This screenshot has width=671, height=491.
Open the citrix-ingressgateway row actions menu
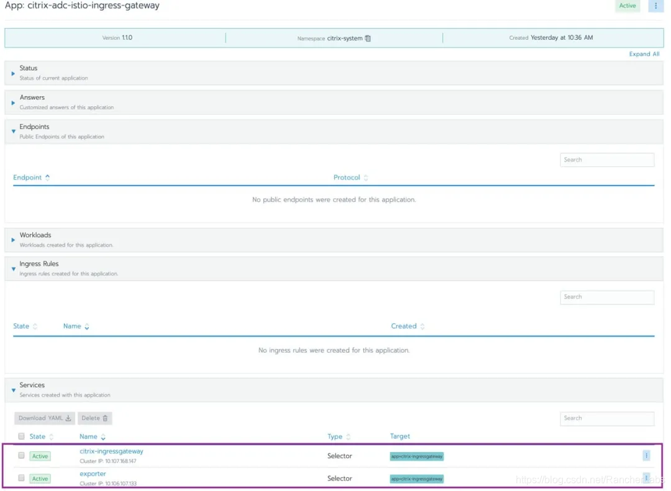click(x=646, y=456)
